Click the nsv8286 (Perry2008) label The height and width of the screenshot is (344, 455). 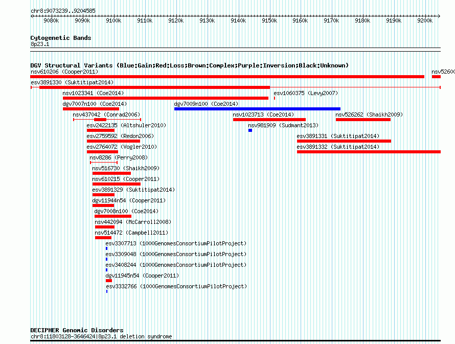tap(119, 157)
